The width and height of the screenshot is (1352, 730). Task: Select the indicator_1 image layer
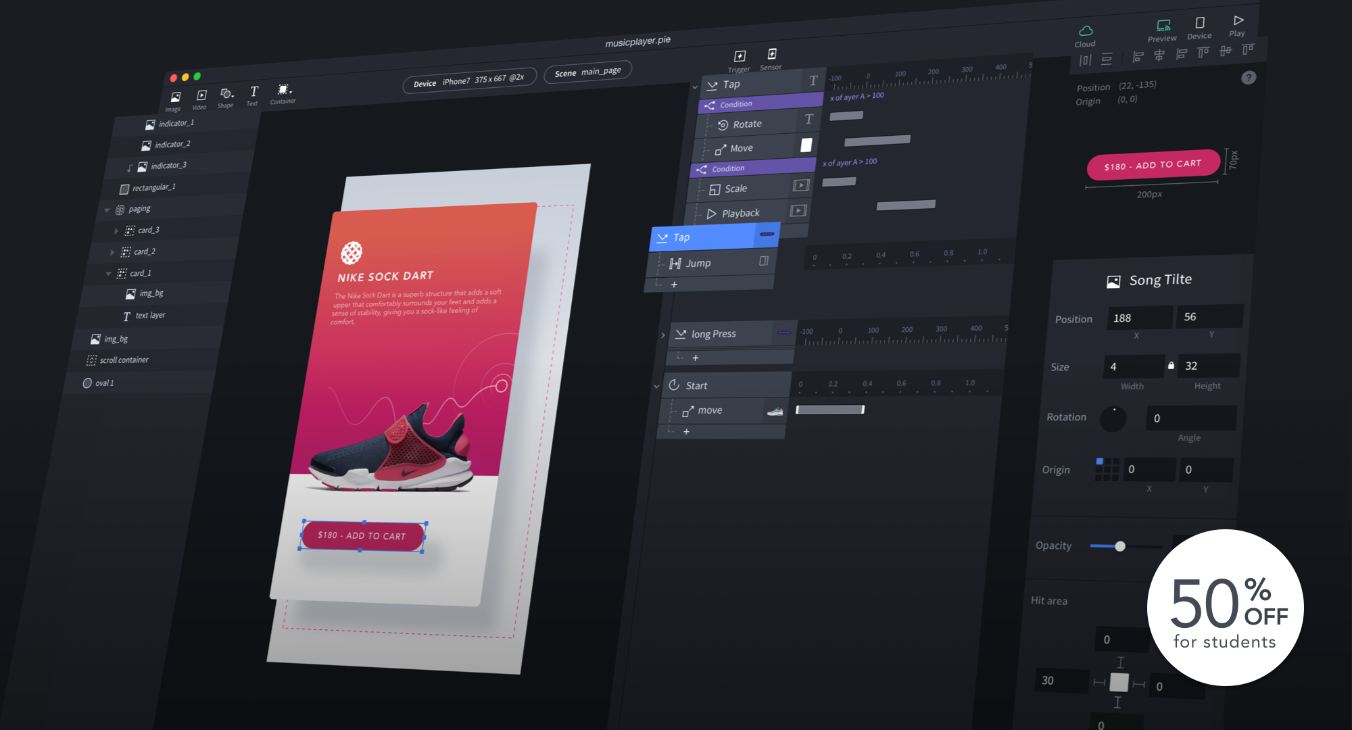[x=170, y=124]
